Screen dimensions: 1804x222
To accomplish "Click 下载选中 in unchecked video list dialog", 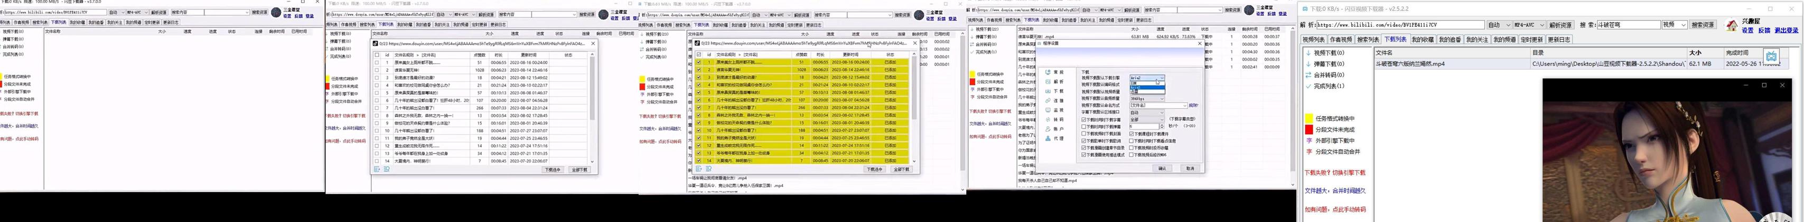I will (x=553, y=169).
